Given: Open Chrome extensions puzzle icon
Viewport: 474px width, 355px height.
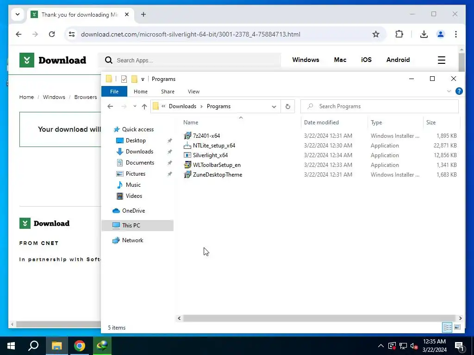Looking at the screenshot, I should (399, 34).
